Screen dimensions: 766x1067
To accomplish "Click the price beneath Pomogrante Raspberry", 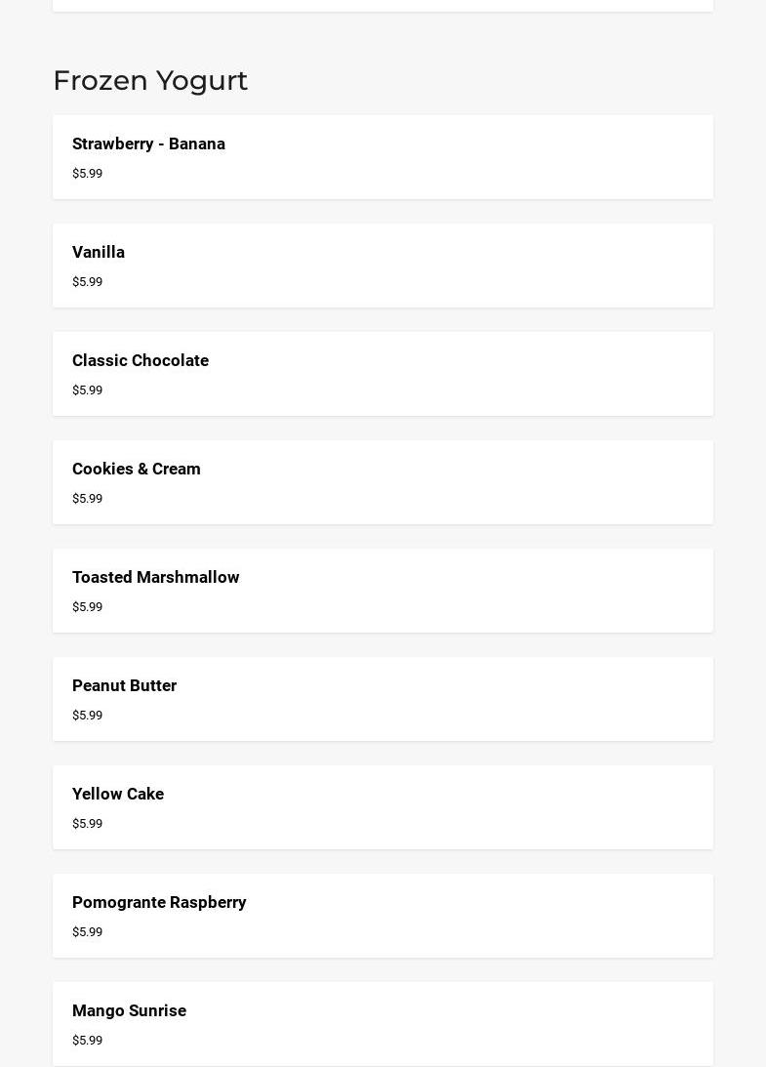I will (x=87, y=932).
